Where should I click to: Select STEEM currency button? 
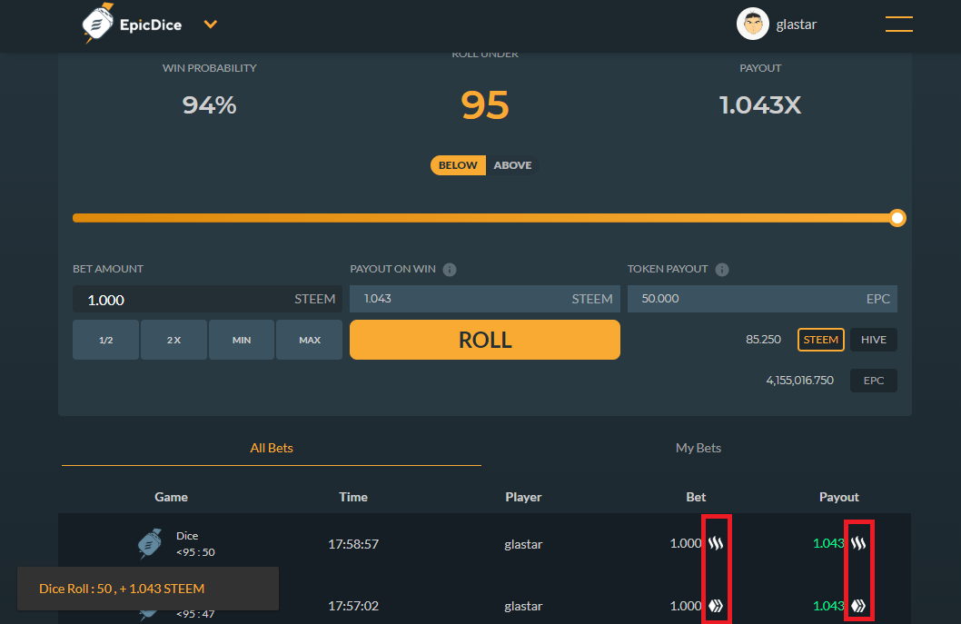click(821, 340)
